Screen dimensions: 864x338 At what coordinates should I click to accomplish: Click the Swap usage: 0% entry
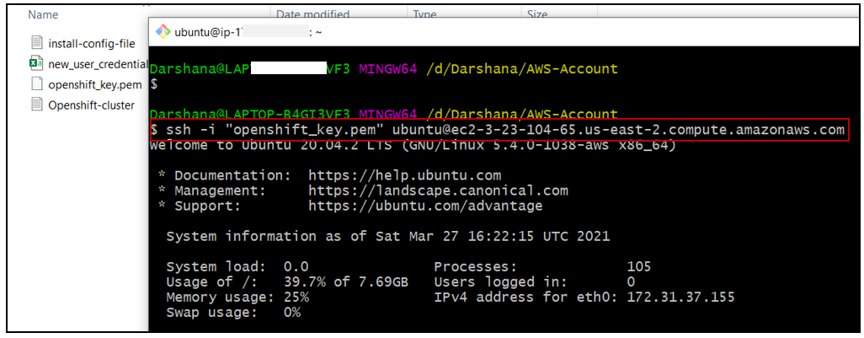click(233, 312)
